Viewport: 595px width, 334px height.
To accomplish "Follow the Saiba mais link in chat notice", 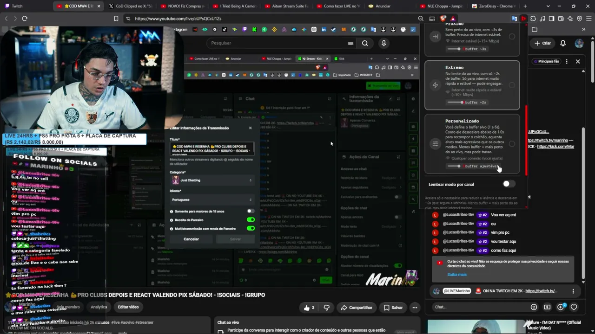I will tap(457, 275).
